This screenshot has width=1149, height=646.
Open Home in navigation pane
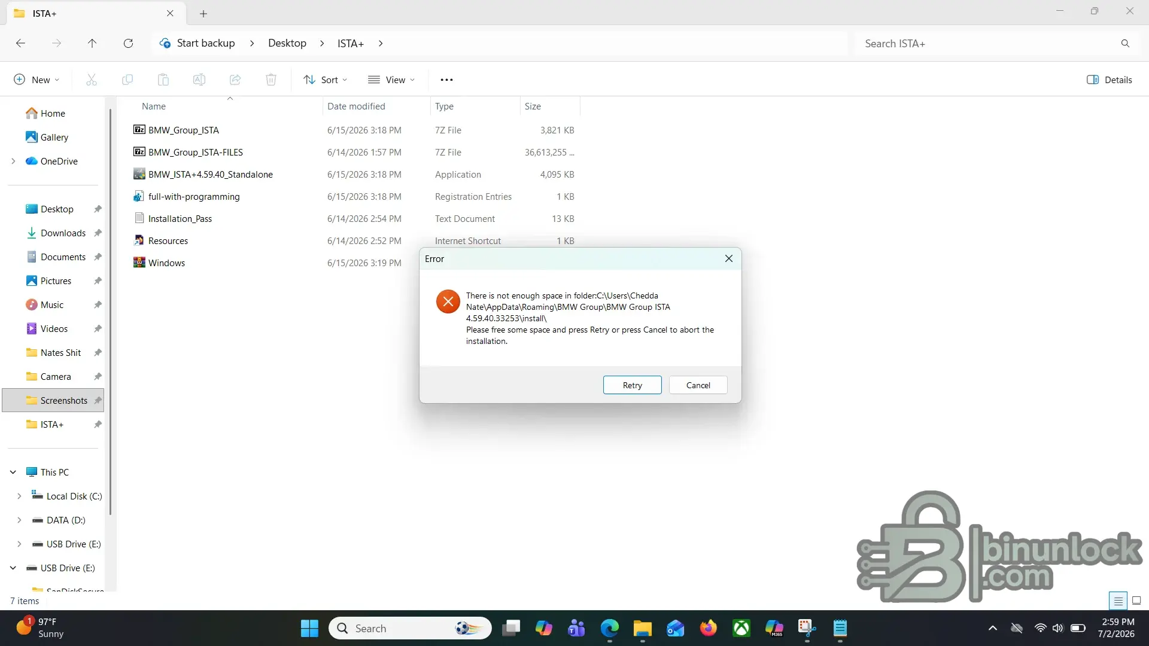point(53,113)
